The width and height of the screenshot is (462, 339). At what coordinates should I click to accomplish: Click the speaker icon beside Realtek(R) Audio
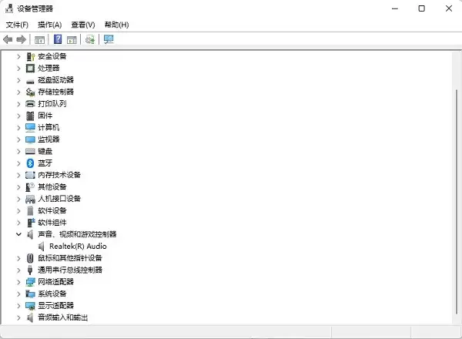pos(42,246)
